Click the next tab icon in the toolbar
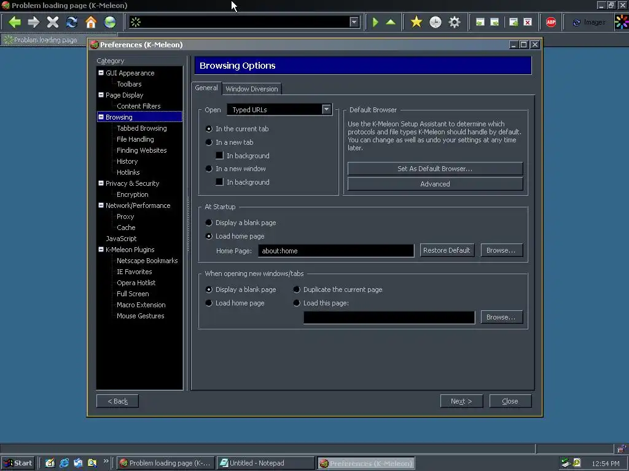 pos(494,22)
